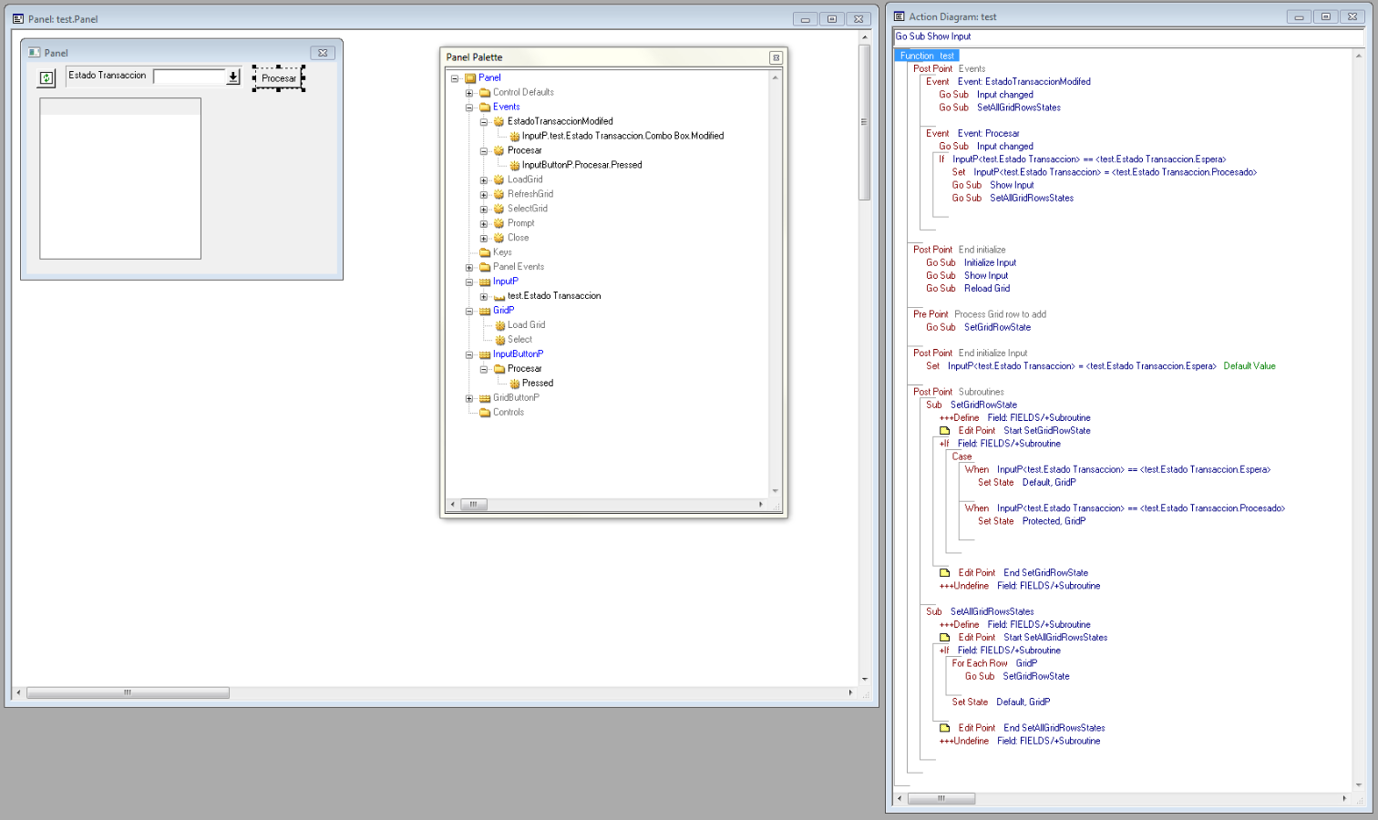Expand the RefreshGrid event node
1378x820 pixels.
484,195
